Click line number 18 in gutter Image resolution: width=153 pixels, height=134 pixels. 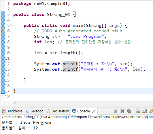pos(7,97)
